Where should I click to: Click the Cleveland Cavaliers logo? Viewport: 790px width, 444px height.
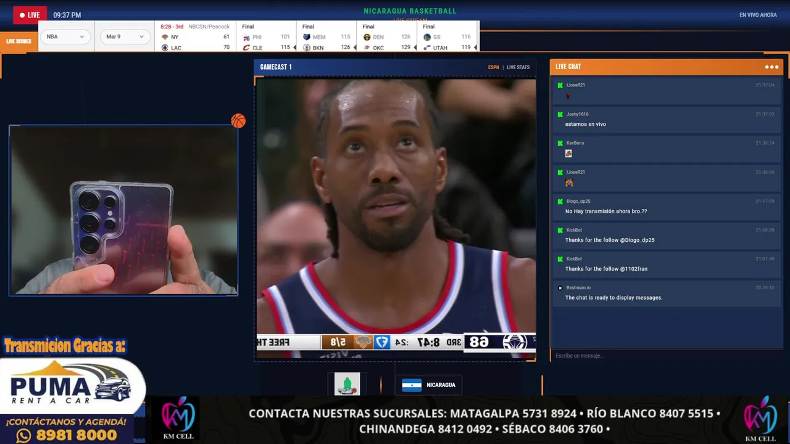pos(246,47)
